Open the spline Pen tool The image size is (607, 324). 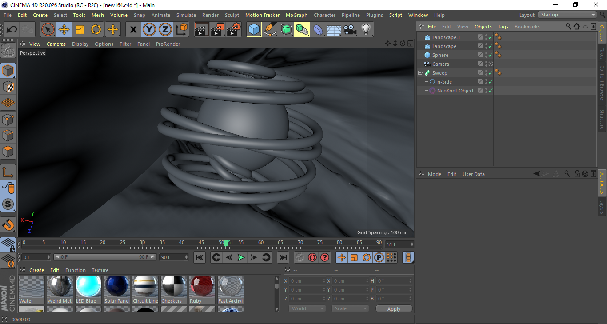click(270, 30)
